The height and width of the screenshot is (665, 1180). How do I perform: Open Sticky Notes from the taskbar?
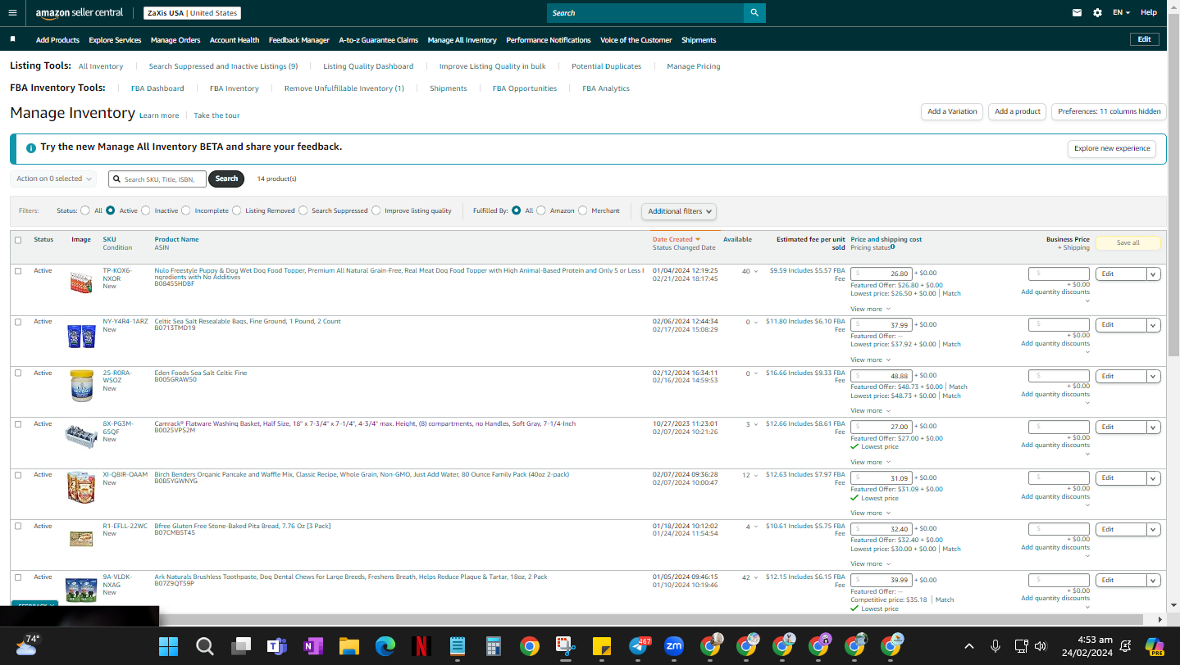pos(601,646)
